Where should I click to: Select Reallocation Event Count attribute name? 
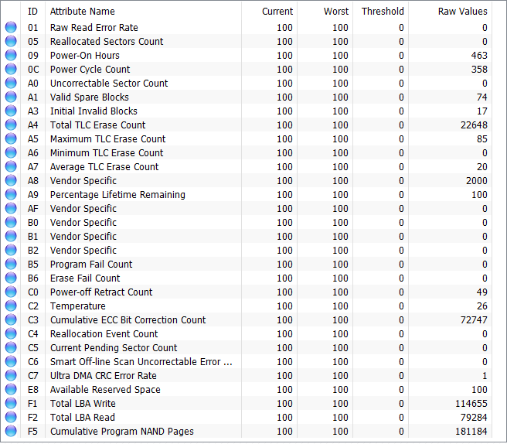(x=104, y=333)
